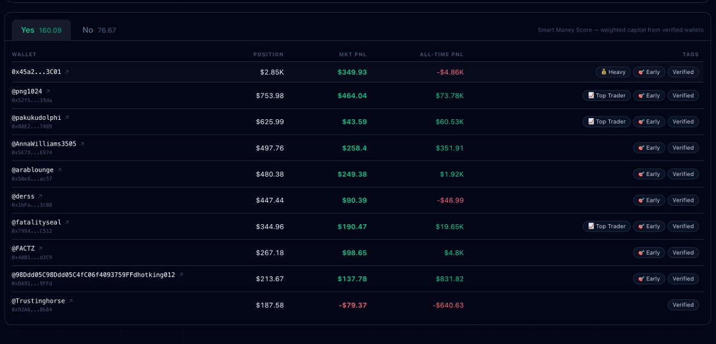Click Verified tag on @Trustinghorse row
716x344 pixels.
(683, 305)
